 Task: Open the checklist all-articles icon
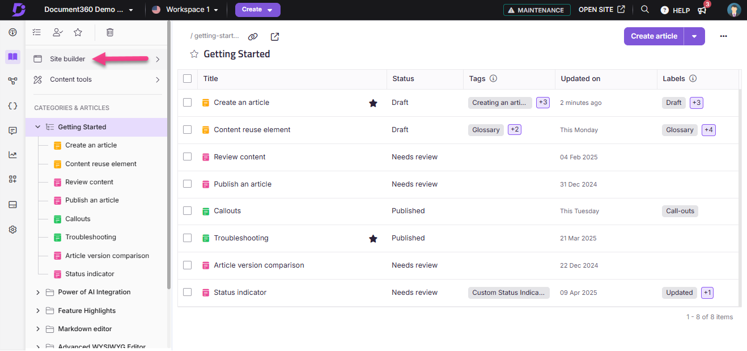click(37, 32)
